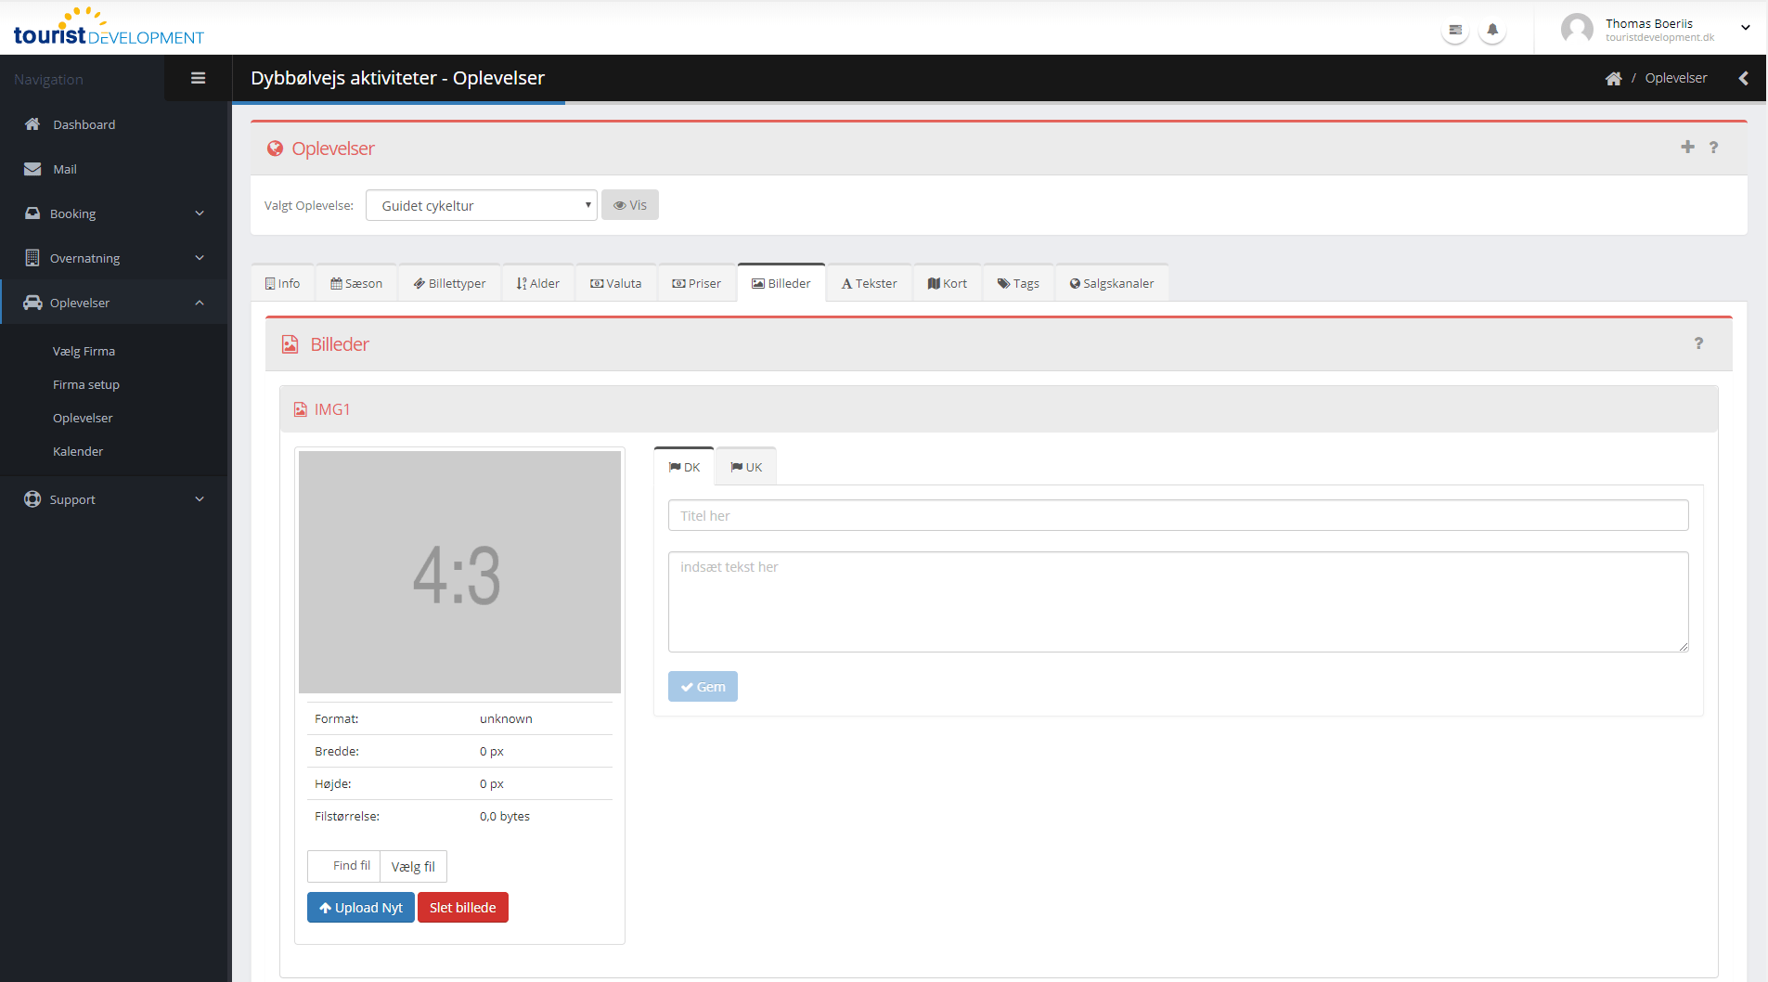Open the Thomas Boeriis user menu
The height and width of the screenshot is (982, 1768).
point(1657,29)
